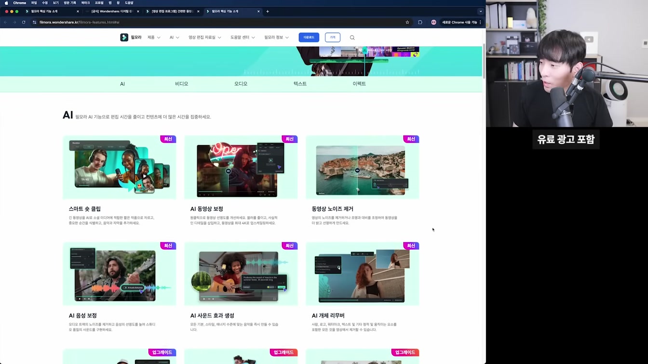Open the 스마트 숏 클립 title link

(85, 209)
